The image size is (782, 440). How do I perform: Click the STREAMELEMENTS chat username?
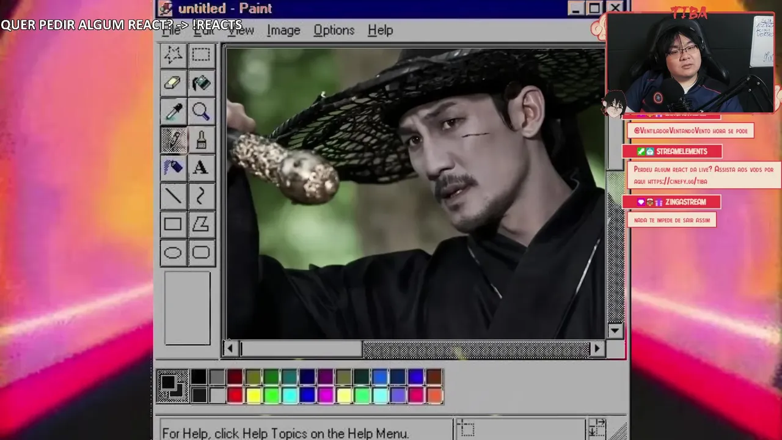[682, 152]
